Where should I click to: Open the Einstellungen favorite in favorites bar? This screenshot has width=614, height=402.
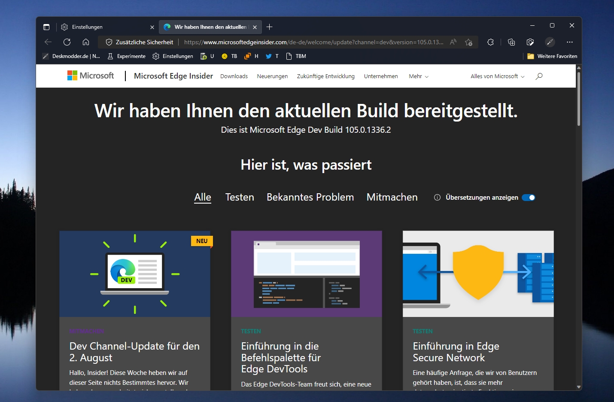point(173,56)
